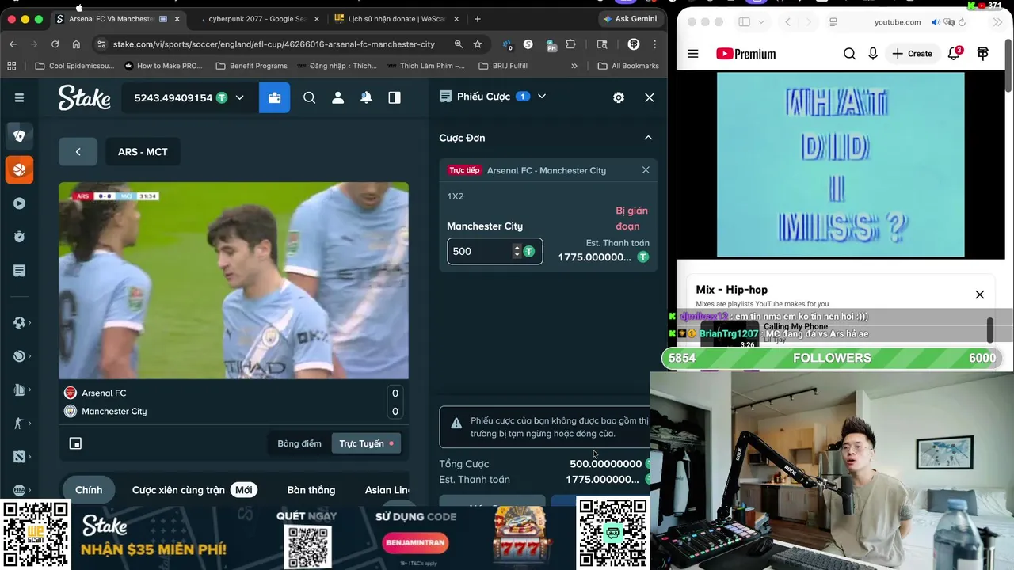Open YouTube notifications bell
The width and height of the screenshot is (1014, 570).
pos(955,54)
